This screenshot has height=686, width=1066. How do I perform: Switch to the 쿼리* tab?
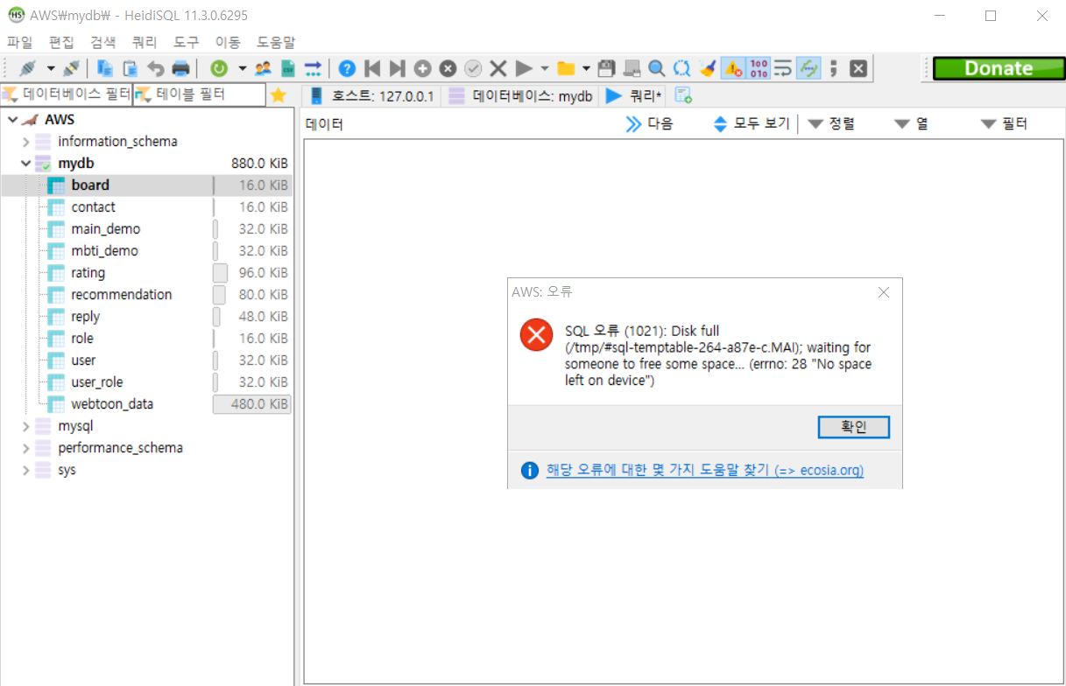634,96
